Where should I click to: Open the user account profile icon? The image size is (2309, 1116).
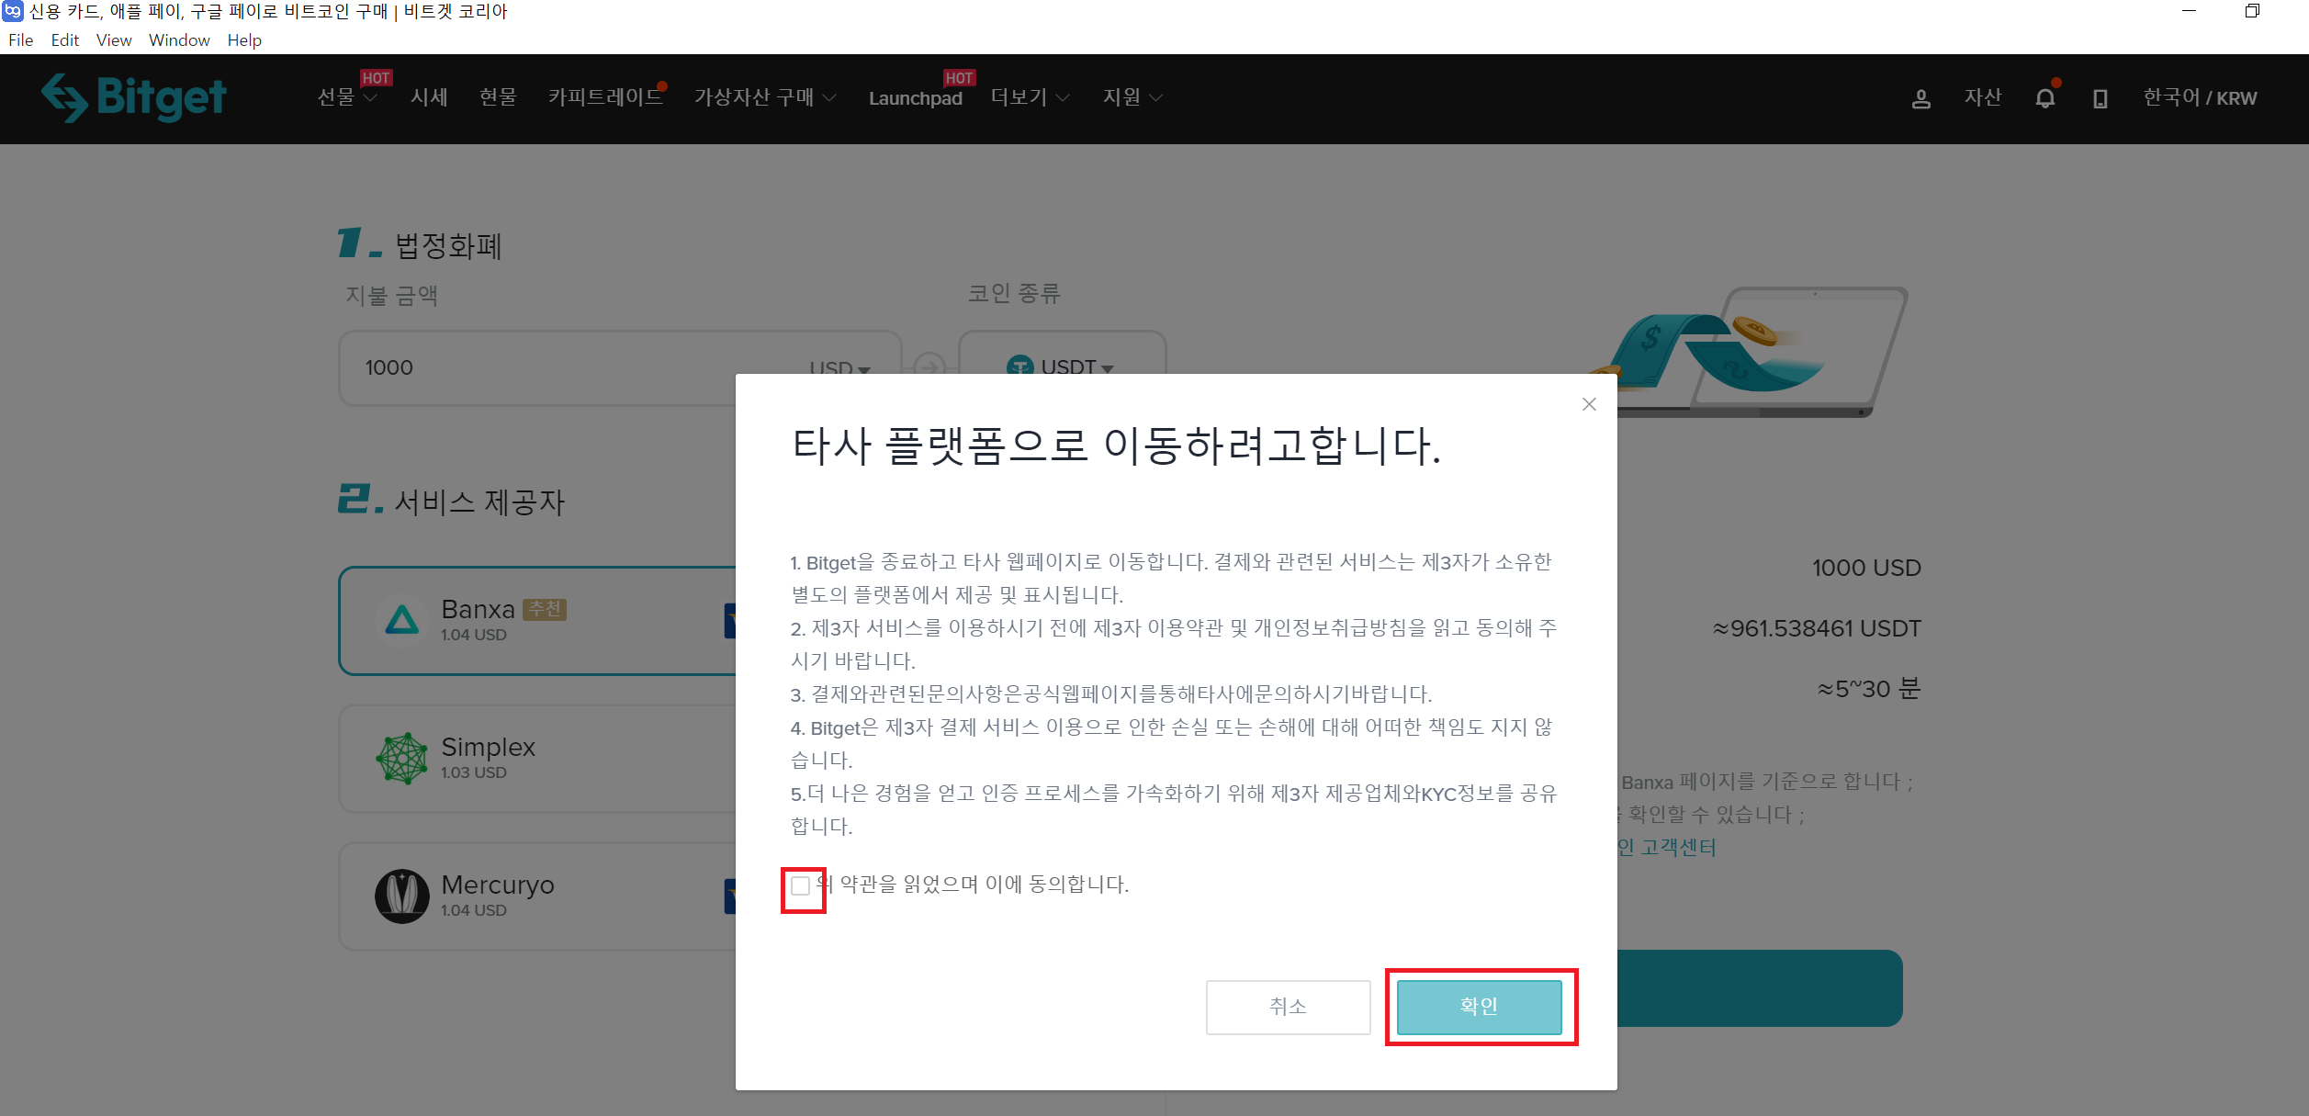click(x=1920, y=98)
